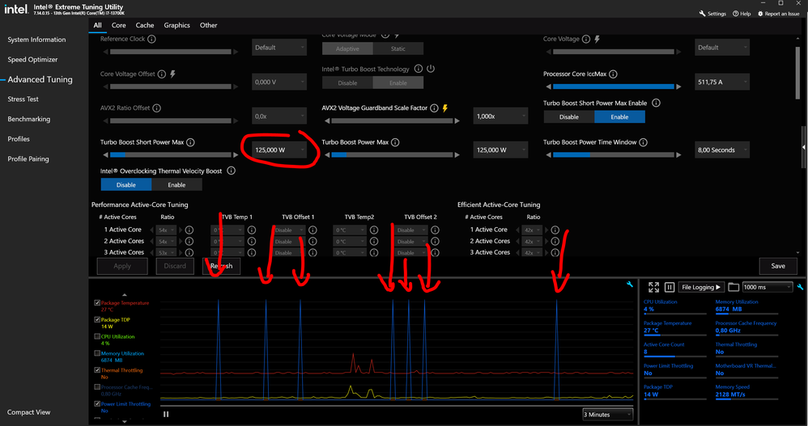Switch to Compact View
808x426 pixels.
pos(29,412)
